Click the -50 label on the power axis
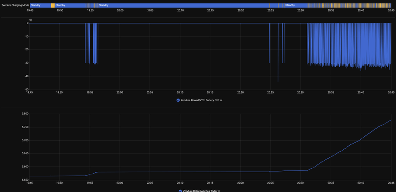The width and height of the screenshot is (396, 192). click(26, 89)
